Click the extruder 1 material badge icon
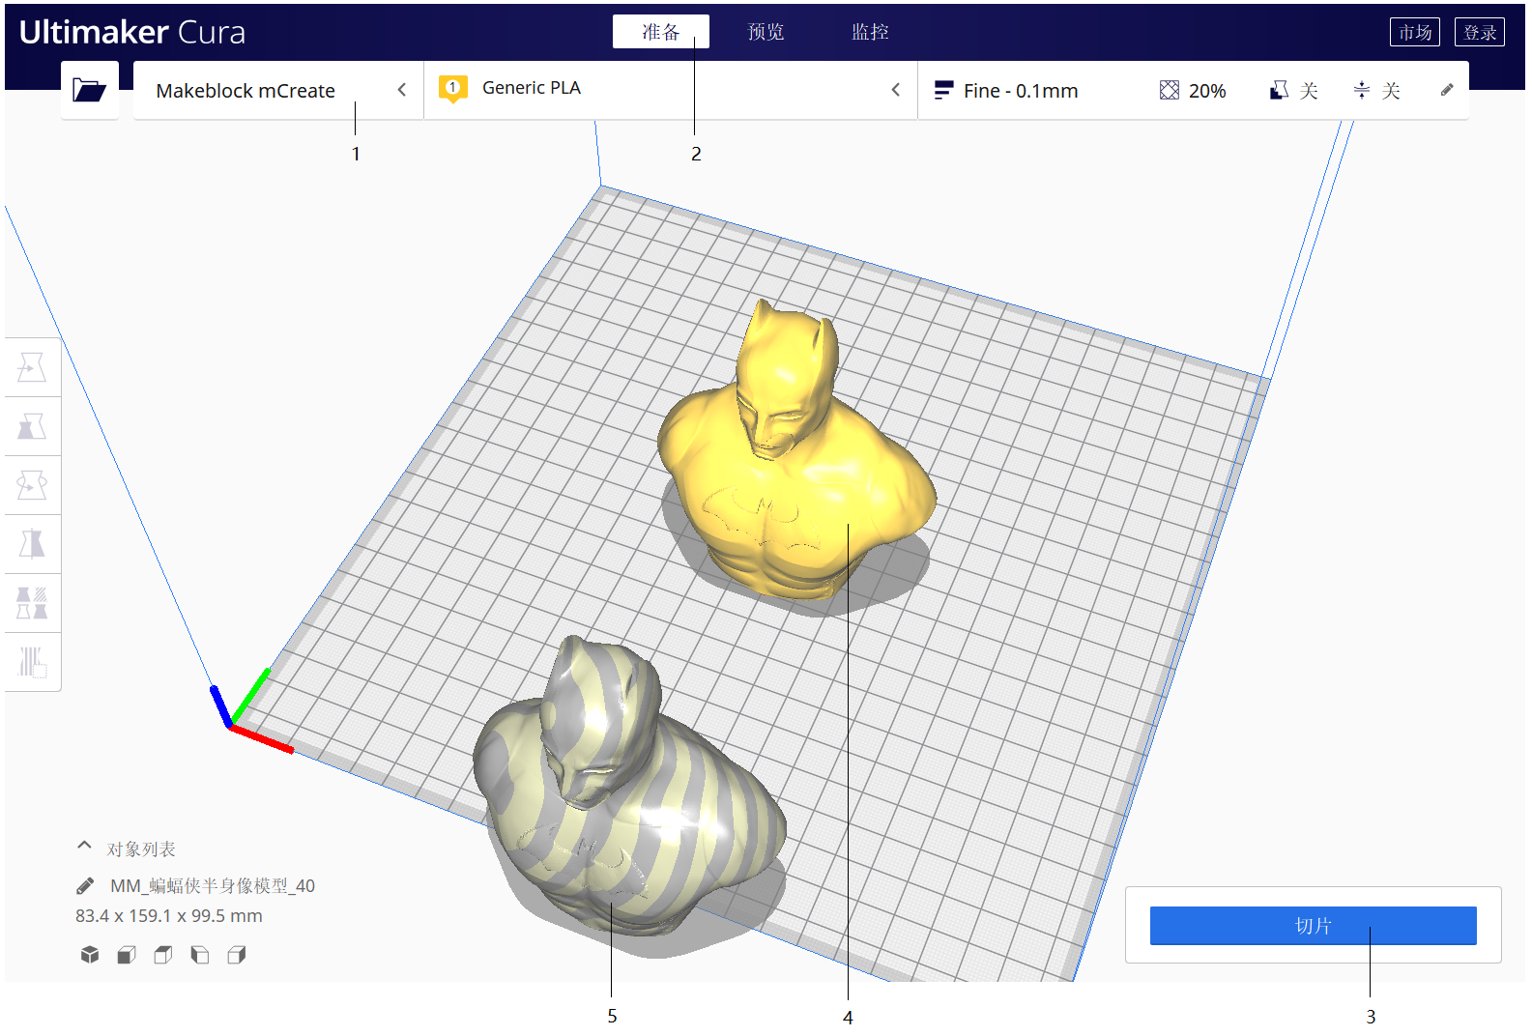This screenshot has width=1532, height=1036. [452, 89]
